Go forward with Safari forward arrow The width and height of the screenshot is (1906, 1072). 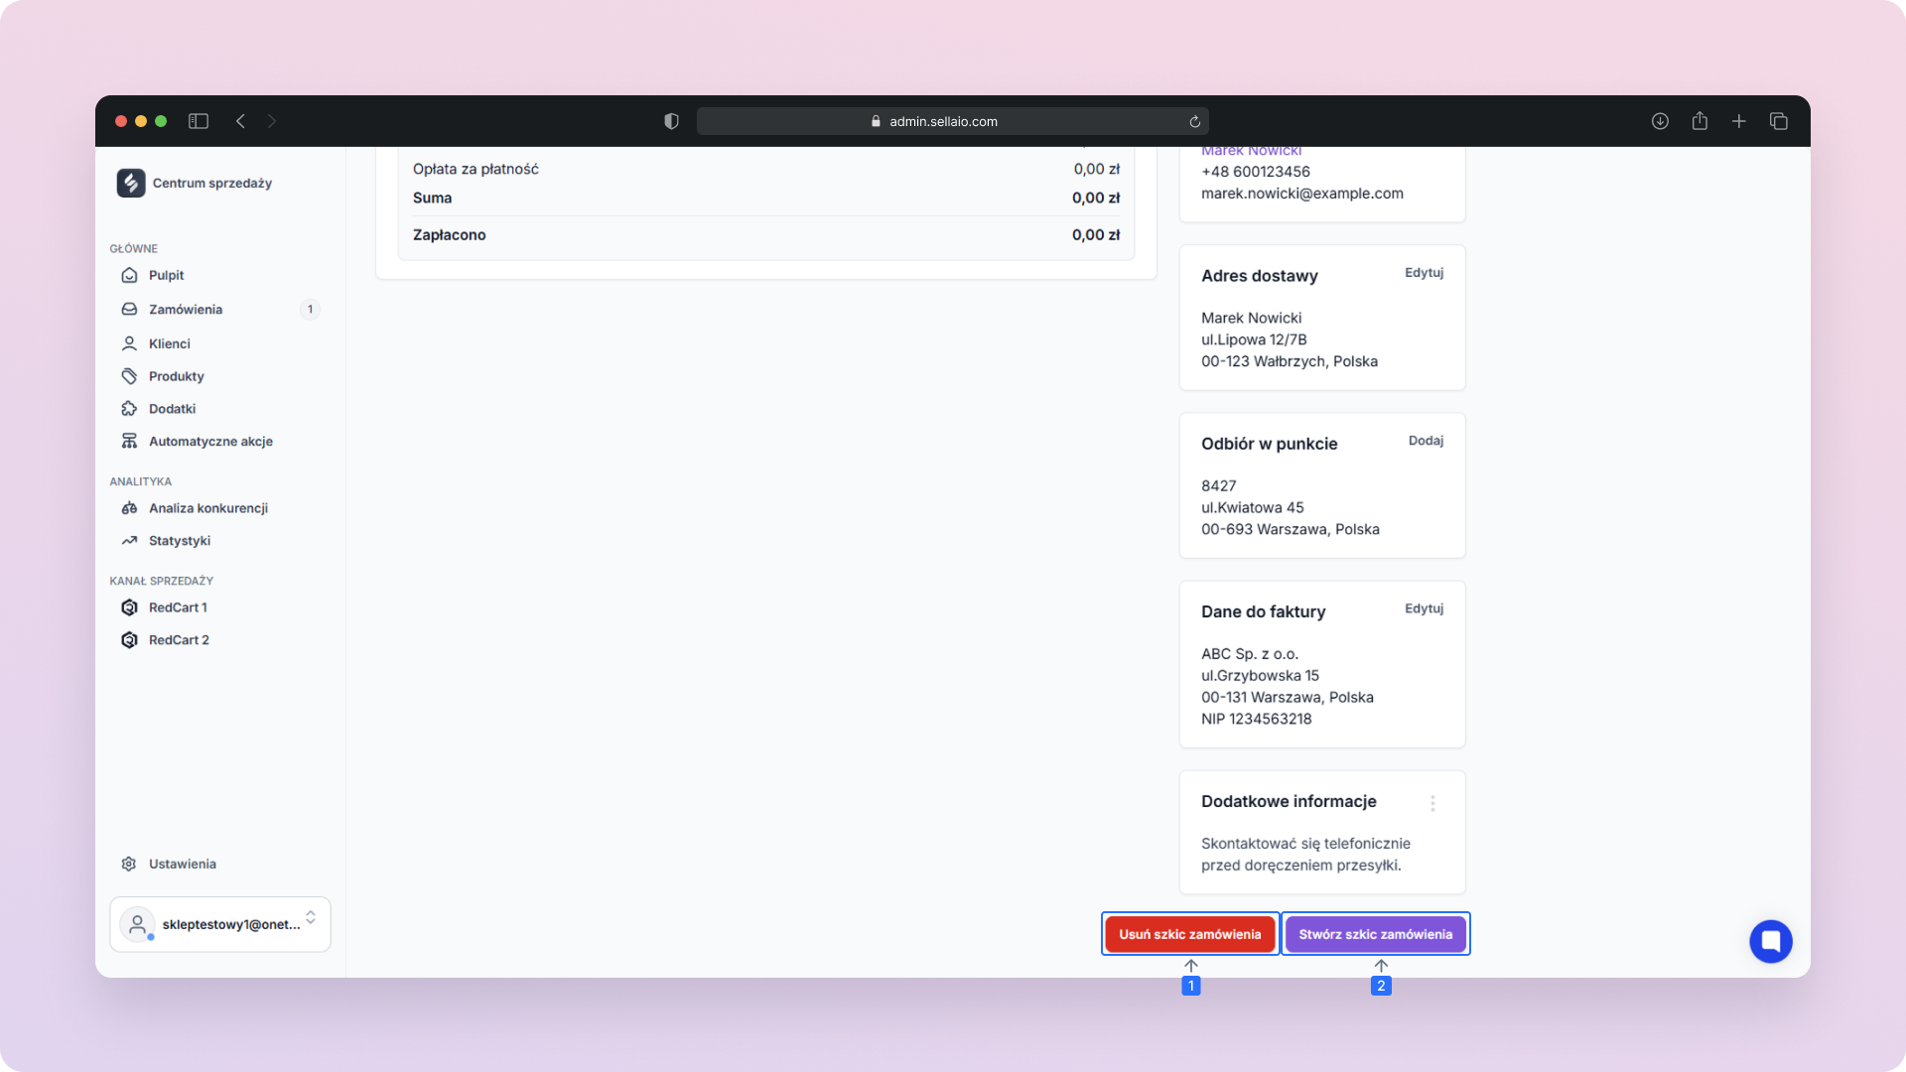tap(272, 121)
